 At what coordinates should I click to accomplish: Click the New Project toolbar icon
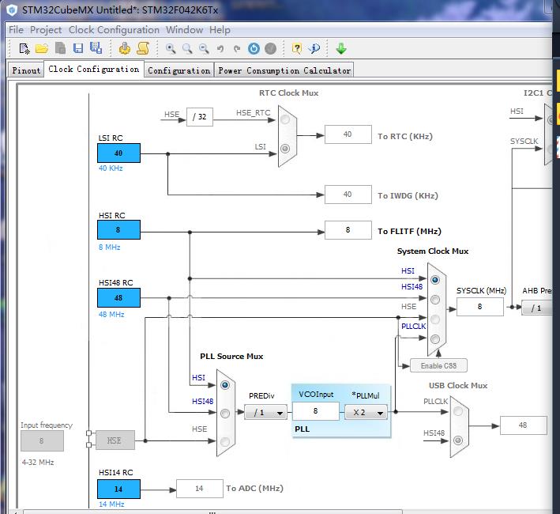24,49
